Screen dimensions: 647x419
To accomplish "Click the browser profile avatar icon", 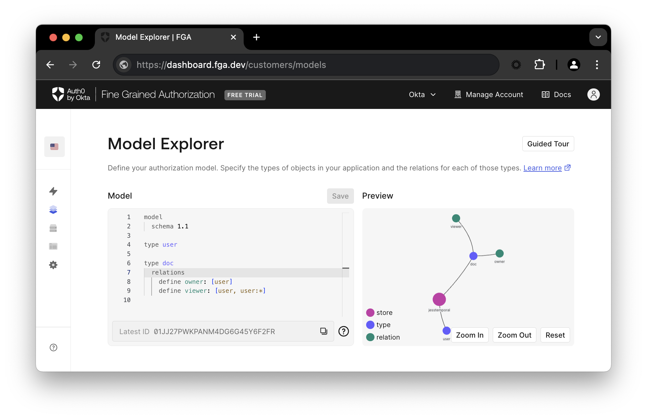I will tap(574, 65).
